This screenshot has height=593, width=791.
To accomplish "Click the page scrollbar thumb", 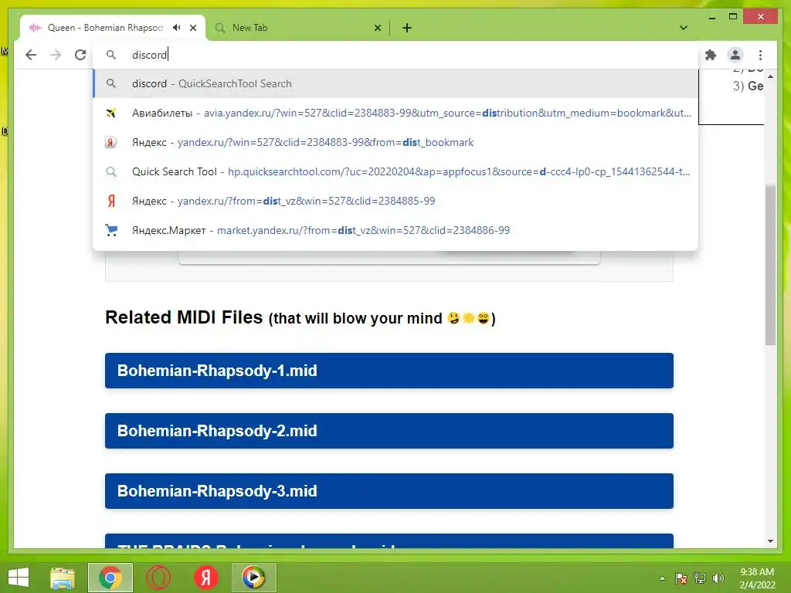I will [x=770, y=265].
